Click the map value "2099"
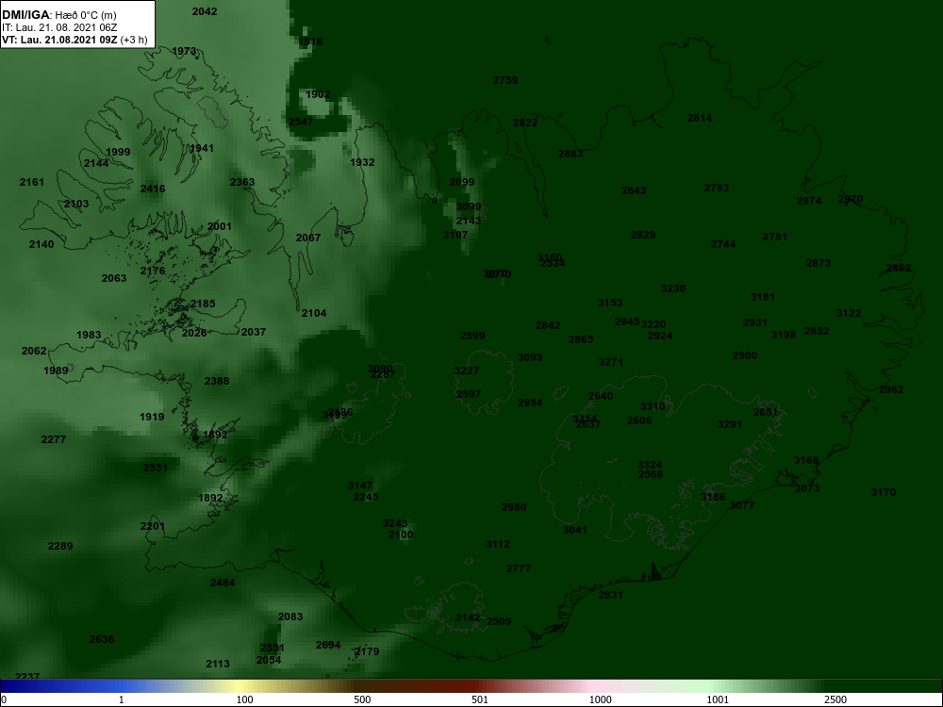The height and width of the screenshot is (707, 943). pyautogui.click(x=462, y=182)
